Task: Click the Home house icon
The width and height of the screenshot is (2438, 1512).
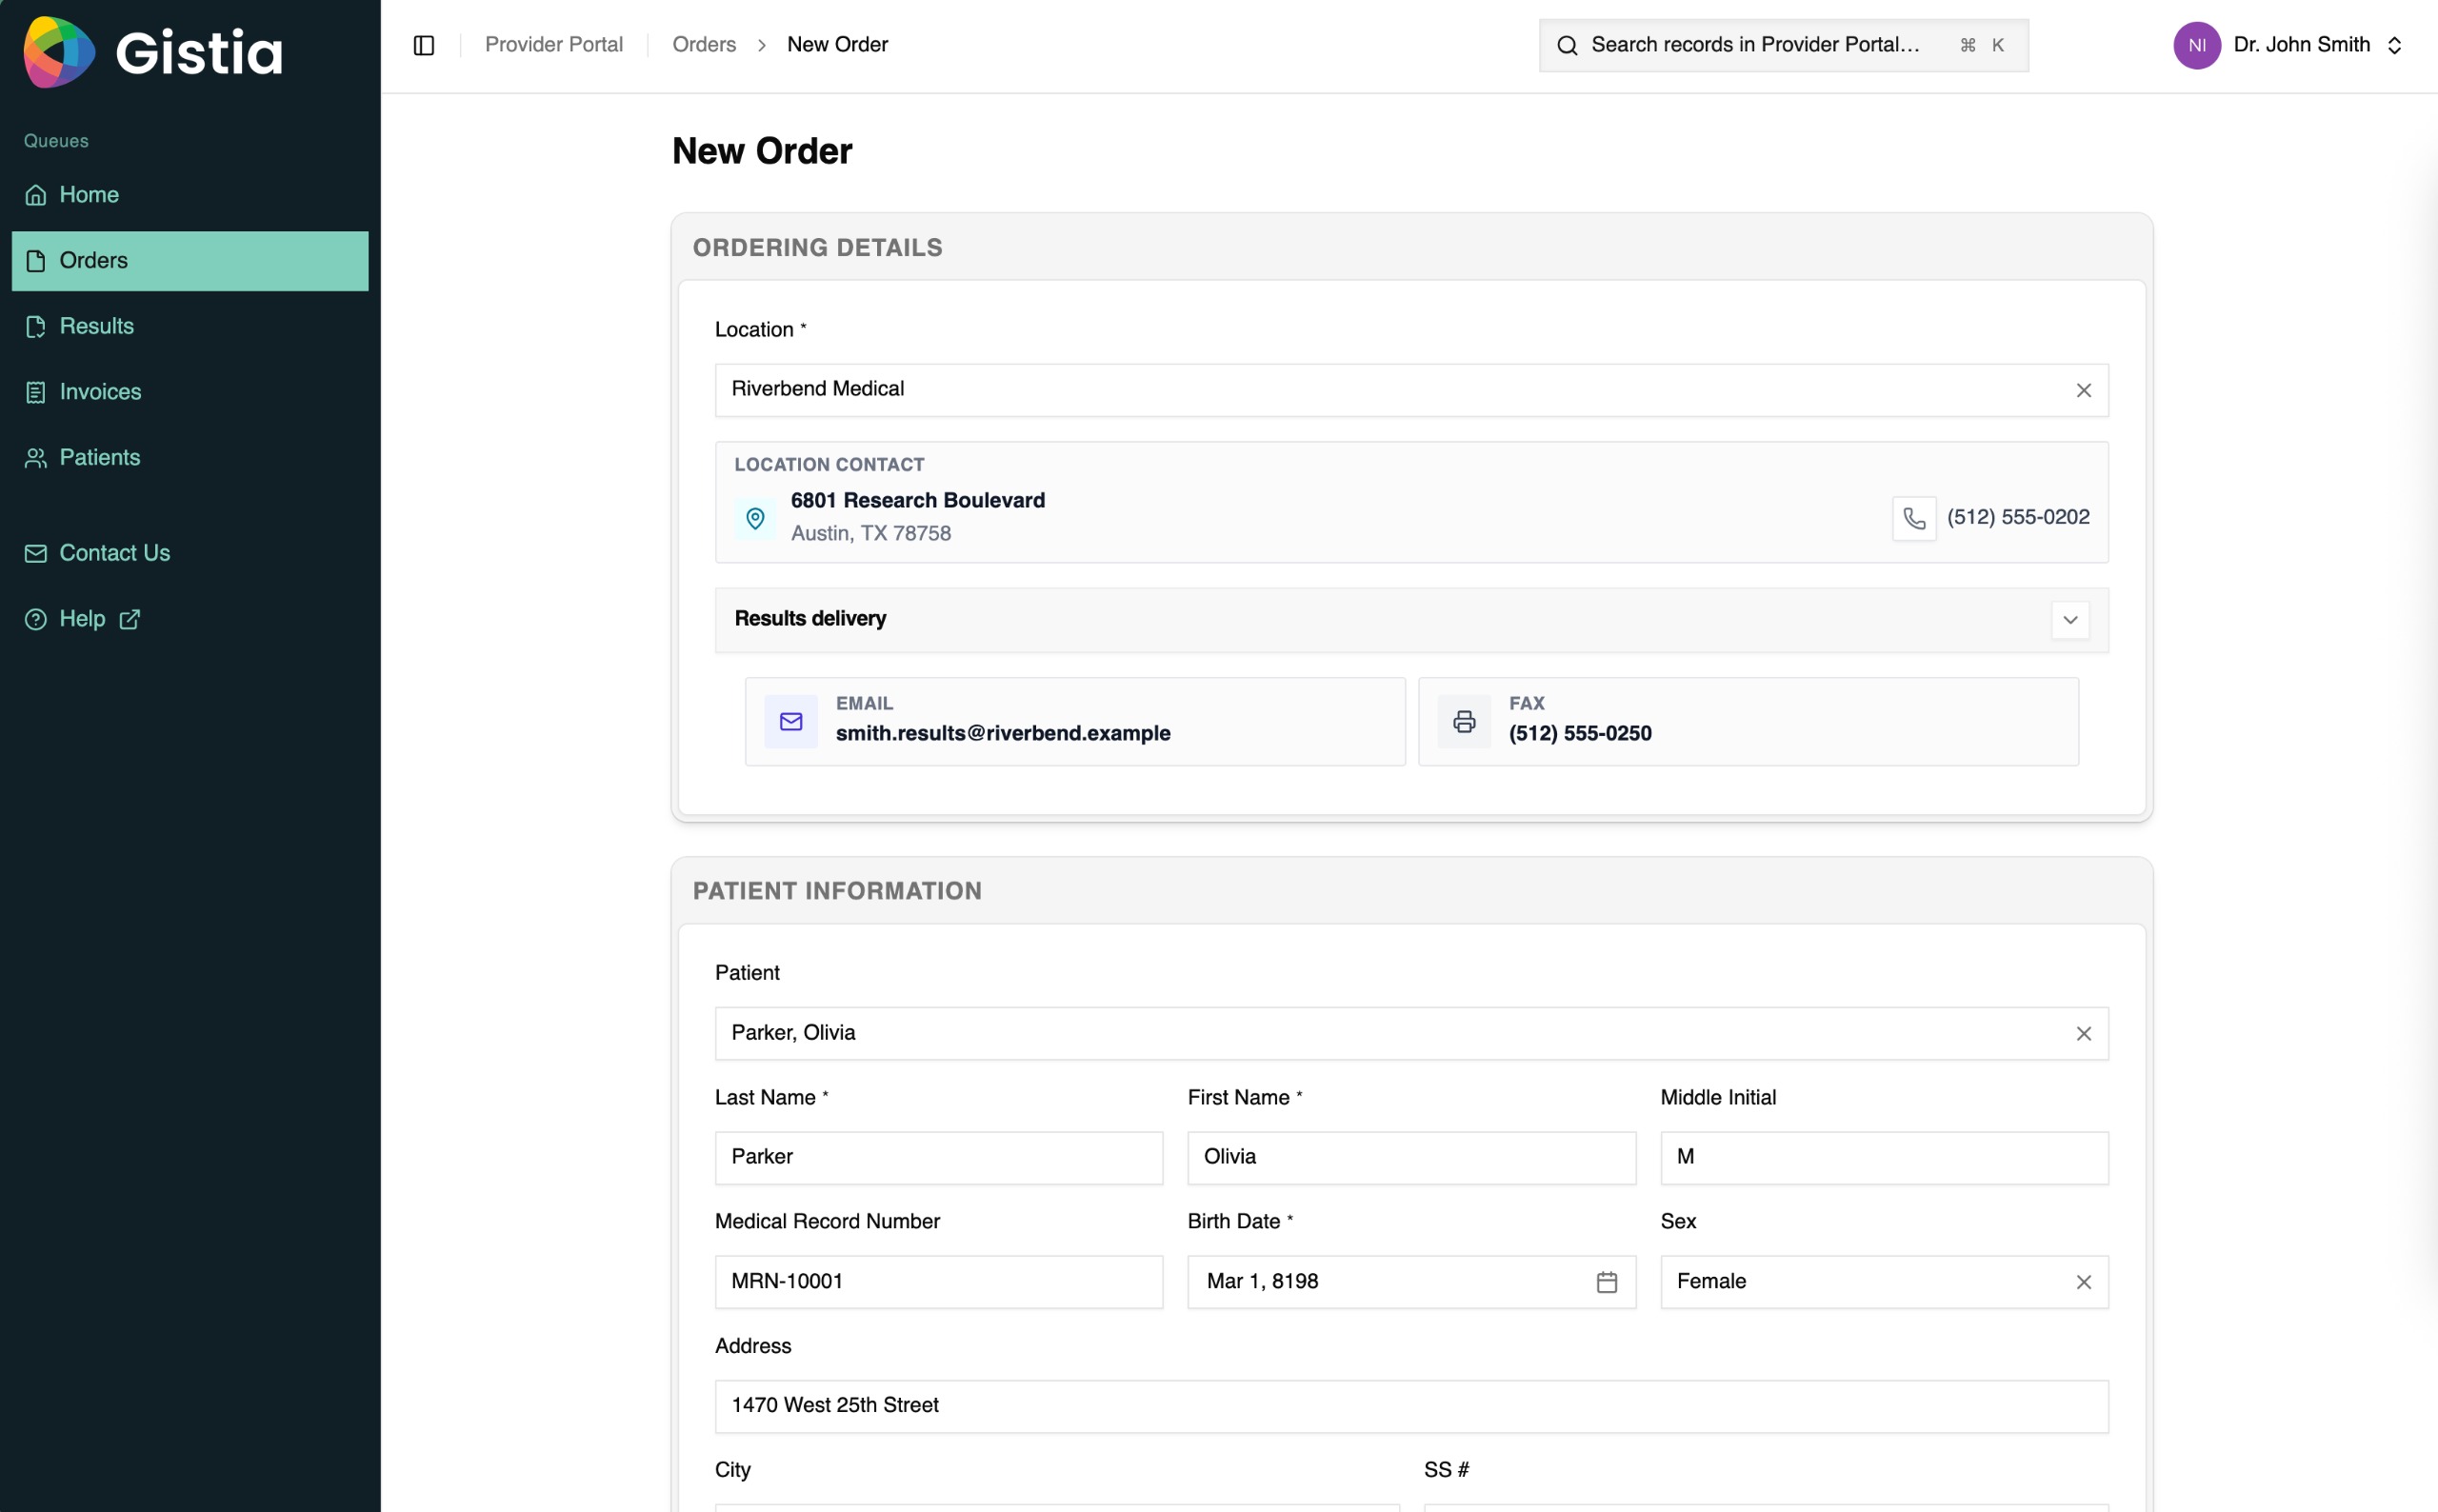Action: [36, 195]
